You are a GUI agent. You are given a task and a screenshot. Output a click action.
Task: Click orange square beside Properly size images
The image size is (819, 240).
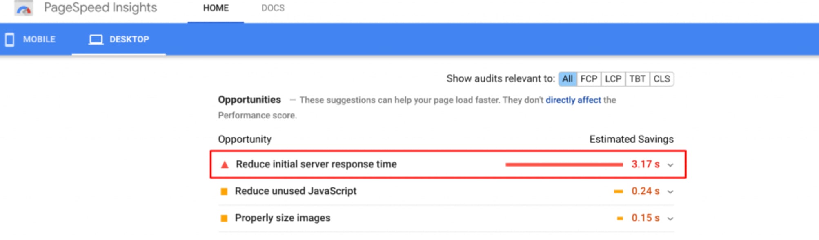[224, 218]
